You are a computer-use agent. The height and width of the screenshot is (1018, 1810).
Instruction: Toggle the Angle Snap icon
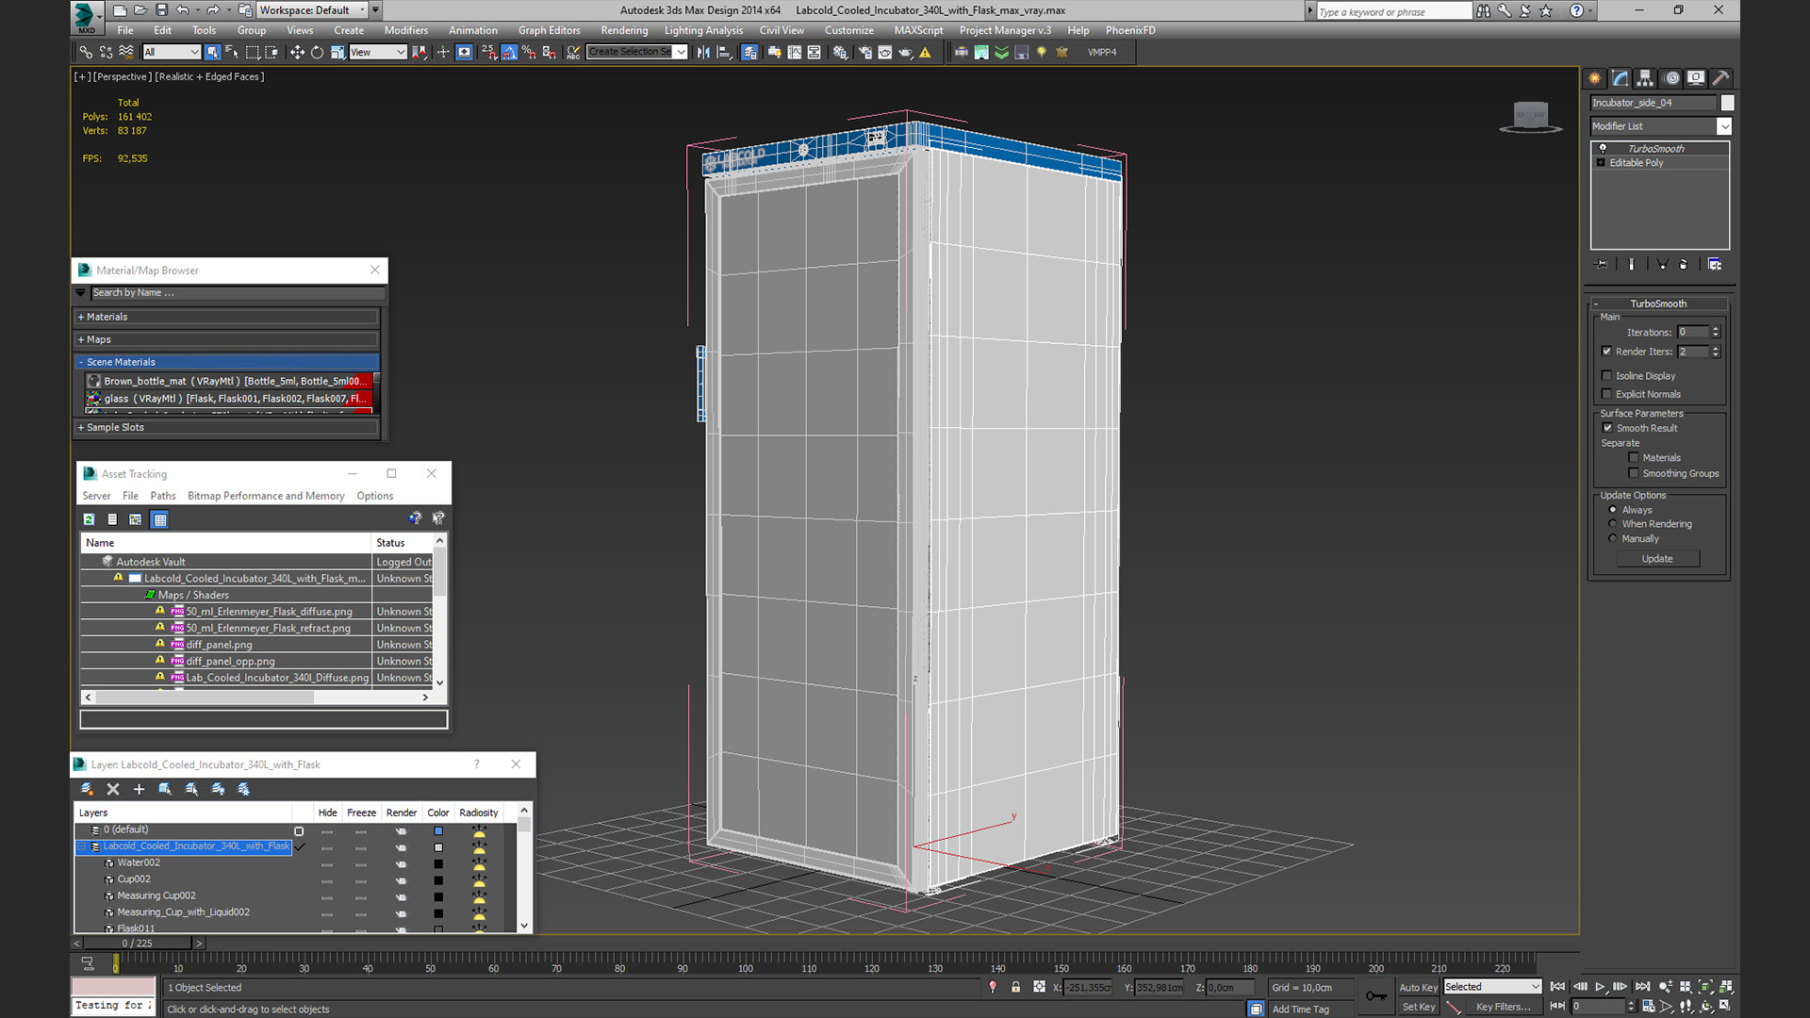point(509,53)
